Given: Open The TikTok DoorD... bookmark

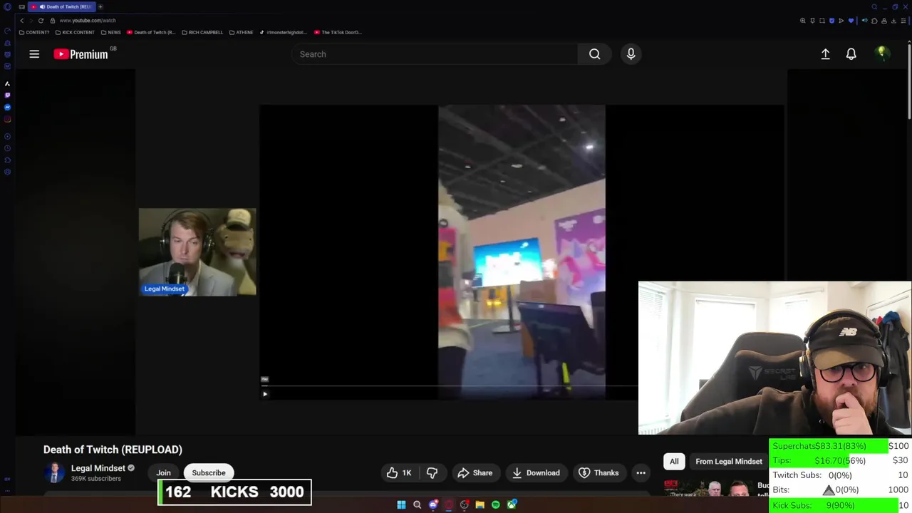Looking at the screenshot, I should click(338, 32).
